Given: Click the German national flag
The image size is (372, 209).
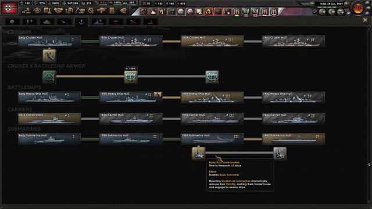Looking at the screenshot, I should 9,8.
